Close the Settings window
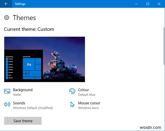Viewport: 165px width, 131px height. 159,4
